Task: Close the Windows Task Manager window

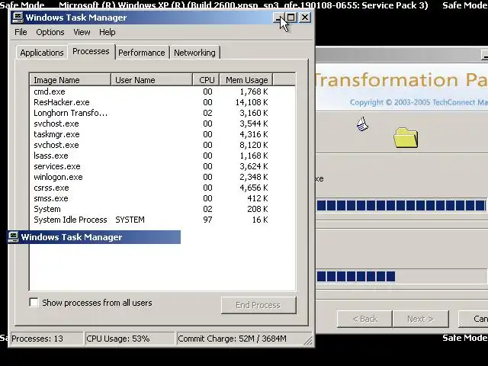Action: tap(305, 18)
